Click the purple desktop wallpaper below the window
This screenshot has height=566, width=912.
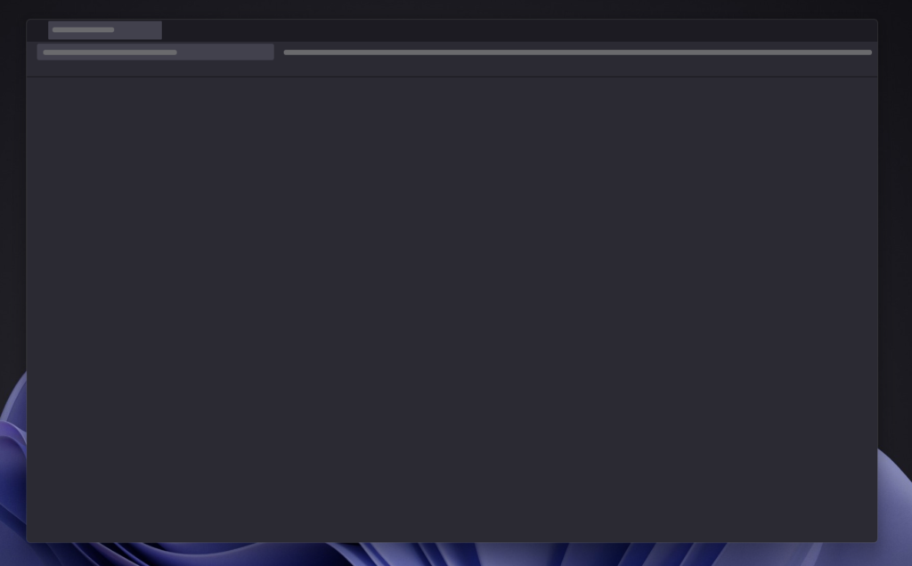[x=456, y=554]
